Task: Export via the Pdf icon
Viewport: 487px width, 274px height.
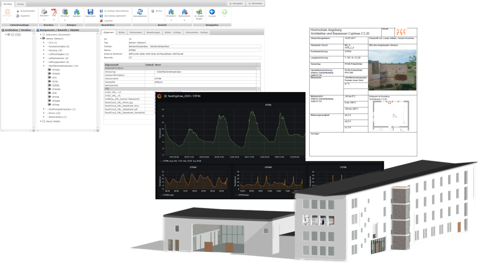Action: point(54,11)
